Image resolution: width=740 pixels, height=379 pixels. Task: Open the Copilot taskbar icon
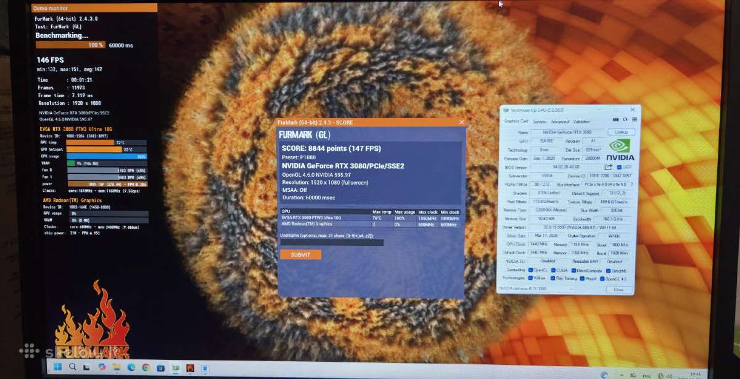pyautogui.click(x=102, y=367)
